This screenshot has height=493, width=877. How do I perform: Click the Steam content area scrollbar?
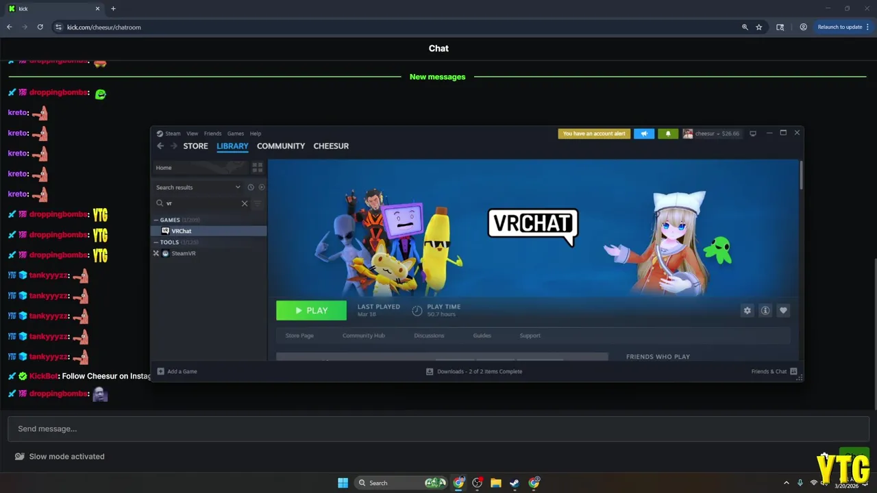800,175
